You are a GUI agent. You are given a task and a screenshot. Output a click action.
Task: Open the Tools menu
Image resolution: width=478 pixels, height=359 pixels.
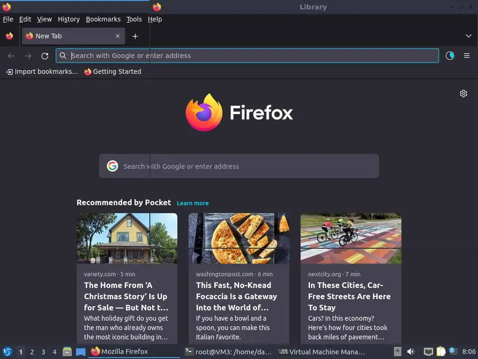pos(134,19)
